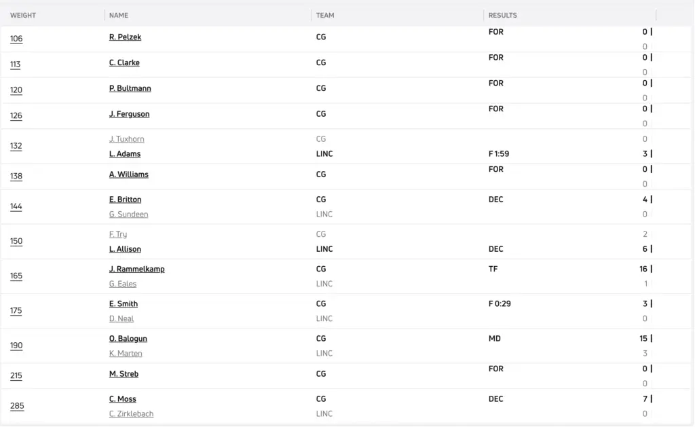Screen dimensions: 695x427
Task: Click J. Tuxhorn's name link
Action: (126, 139)
